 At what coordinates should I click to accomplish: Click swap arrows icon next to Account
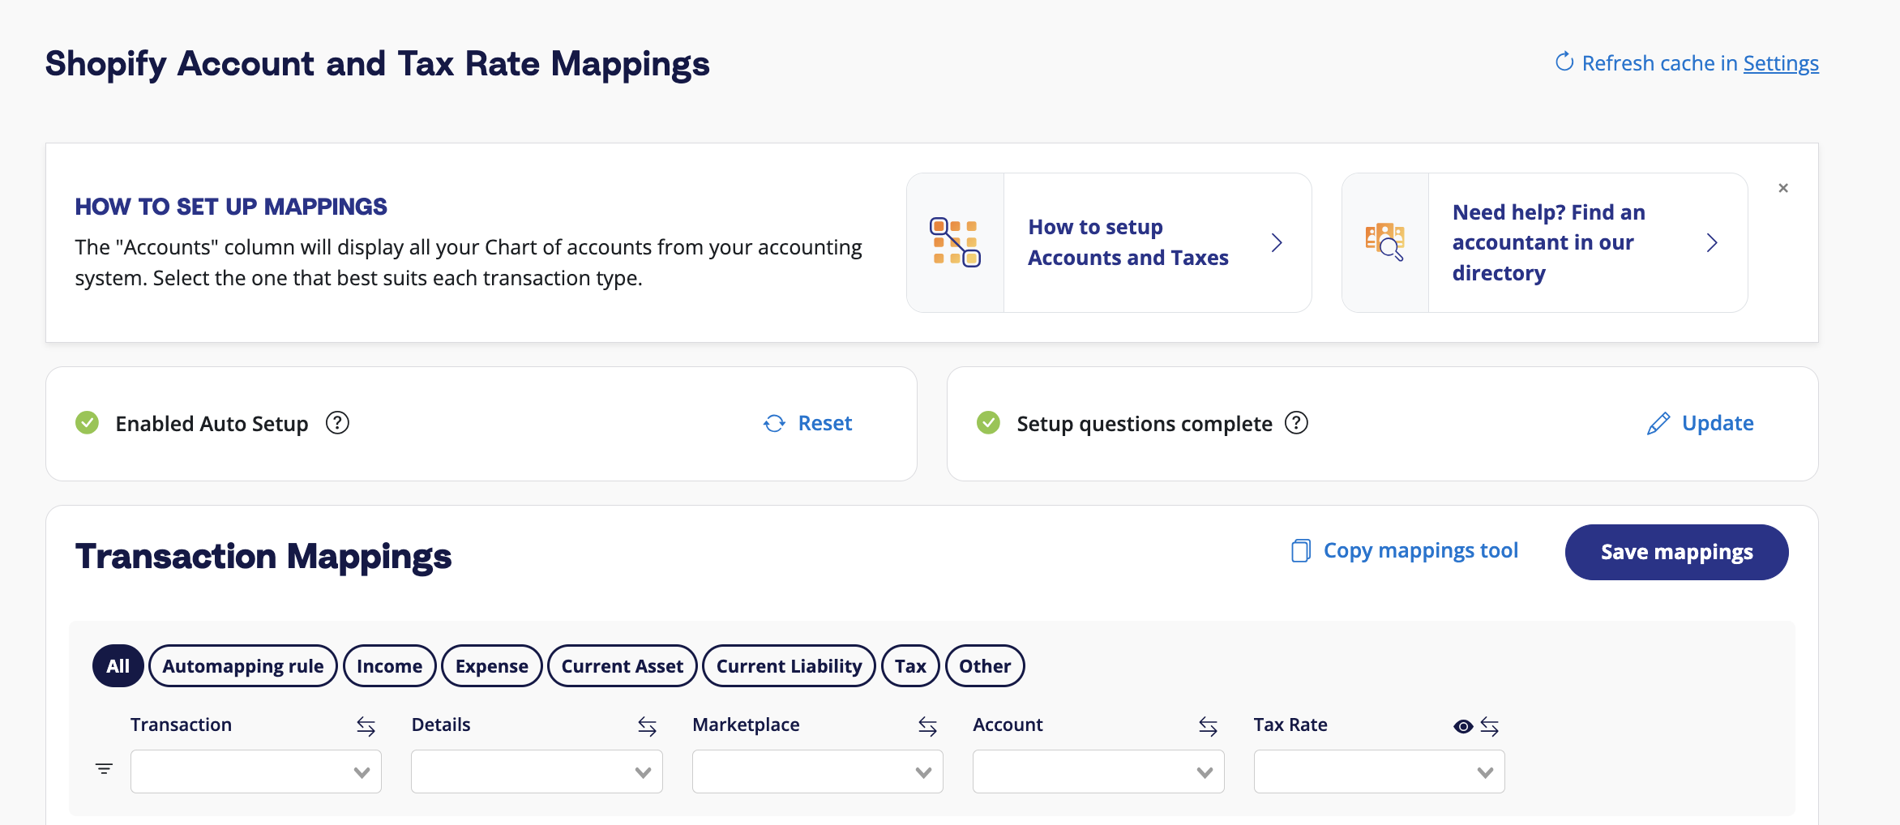(1208, 726)
